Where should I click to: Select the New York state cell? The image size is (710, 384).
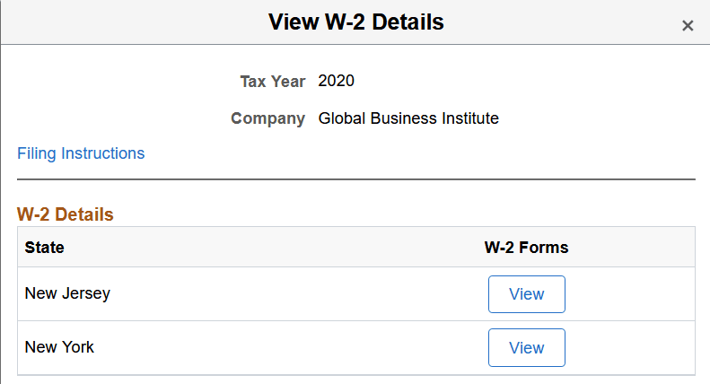tap(59, 347)
